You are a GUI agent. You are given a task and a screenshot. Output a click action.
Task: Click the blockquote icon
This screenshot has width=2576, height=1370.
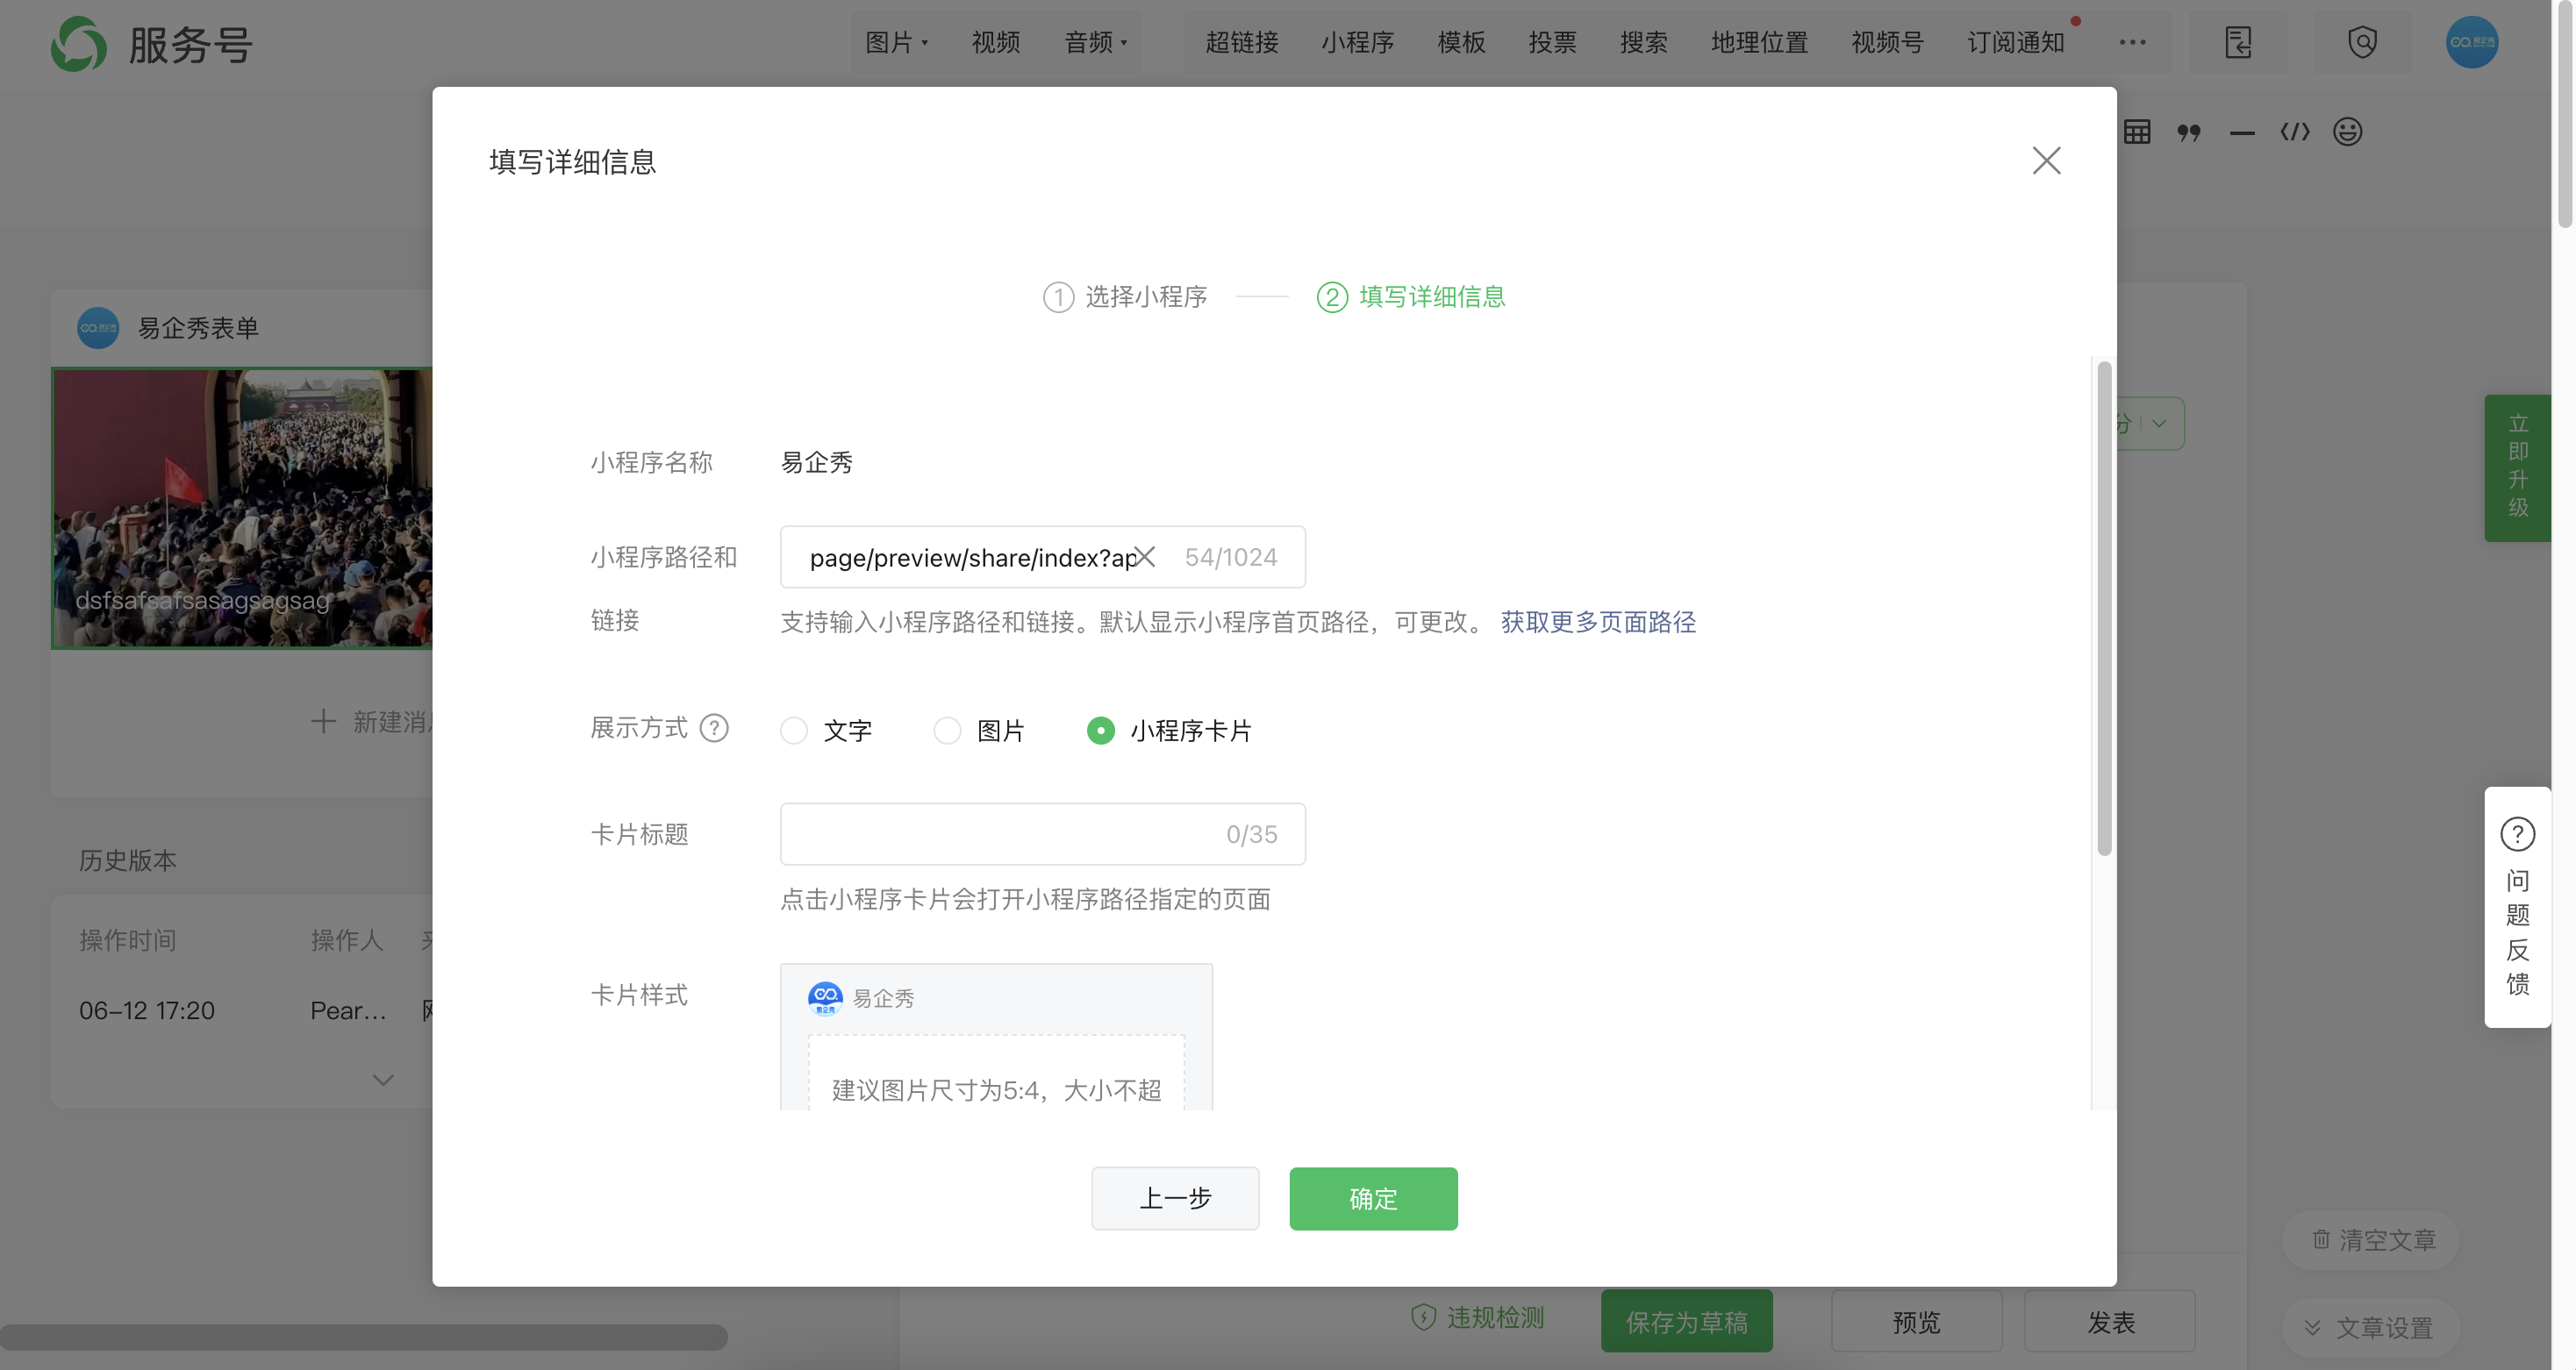click(2189, 132)
